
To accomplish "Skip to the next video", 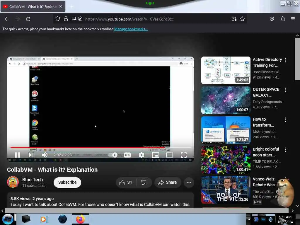I will [x=31, y=155].
